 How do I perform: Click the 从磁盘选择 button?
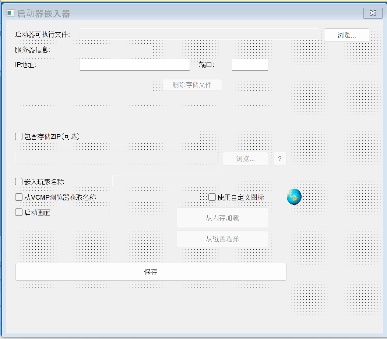coord(222,238)
